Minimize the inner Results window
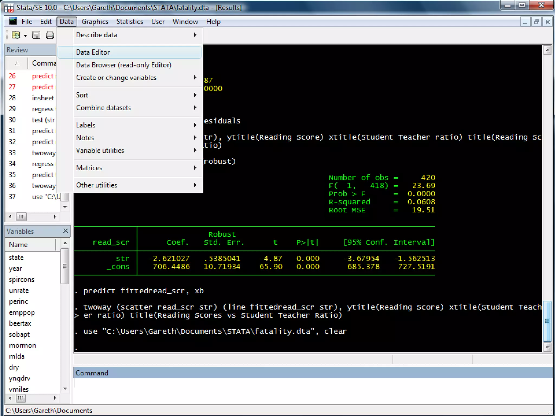The image size is (555, 416). tap(525, 22)
